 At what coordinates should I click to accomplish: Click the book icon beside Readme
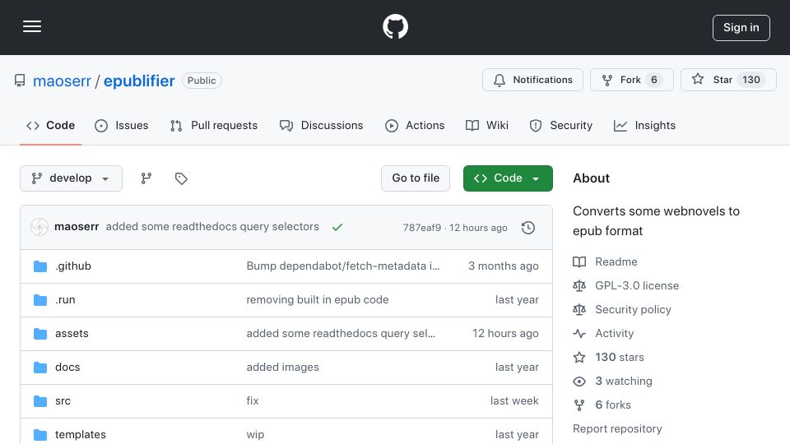pyautogui.click(x=579, y=261)
